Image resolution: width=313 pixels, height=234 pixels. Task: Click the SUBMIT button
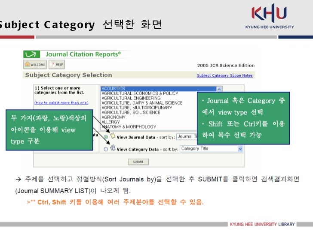(x=138, y=162)
